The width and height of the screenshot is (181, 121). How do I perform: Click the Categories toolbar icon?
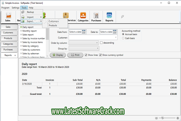coord(83,17)
